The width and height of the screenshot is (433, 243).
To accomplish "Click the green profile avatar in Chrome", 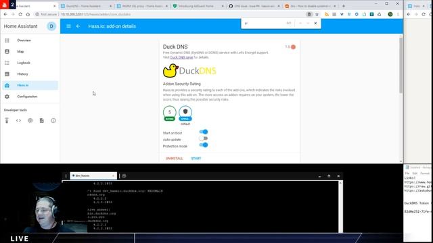I will (390, 14).
